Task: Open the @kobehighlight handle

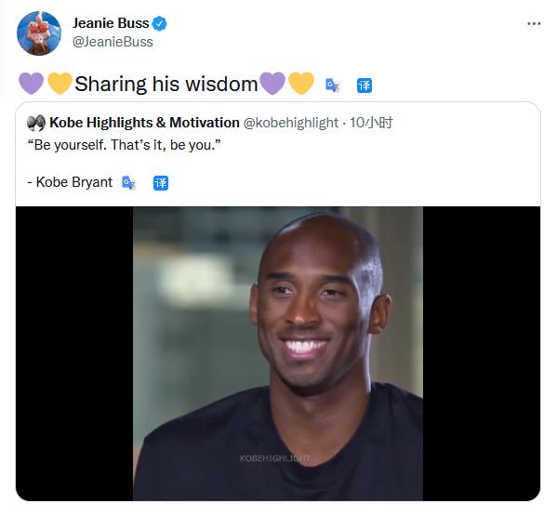Action: point(290,123)
